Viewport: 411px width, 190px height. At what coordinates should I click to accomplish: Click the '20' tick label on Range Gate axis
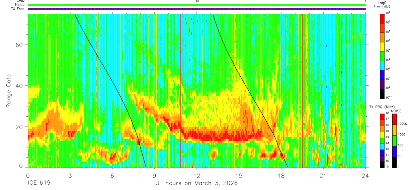coord(19,127)
